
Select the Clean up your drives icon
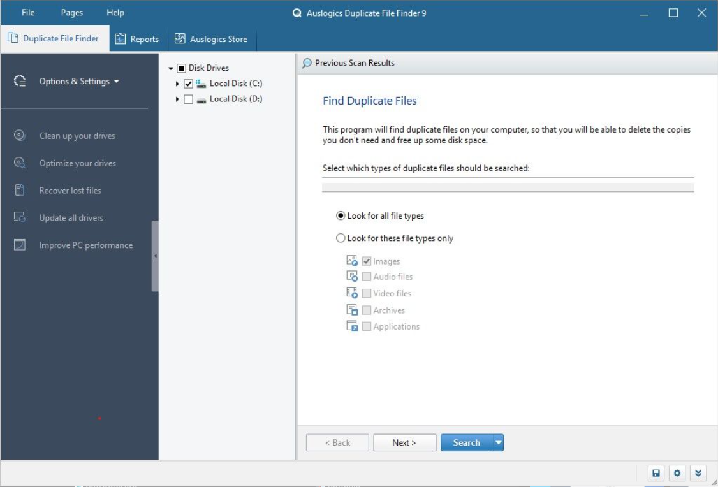(19, 136)
